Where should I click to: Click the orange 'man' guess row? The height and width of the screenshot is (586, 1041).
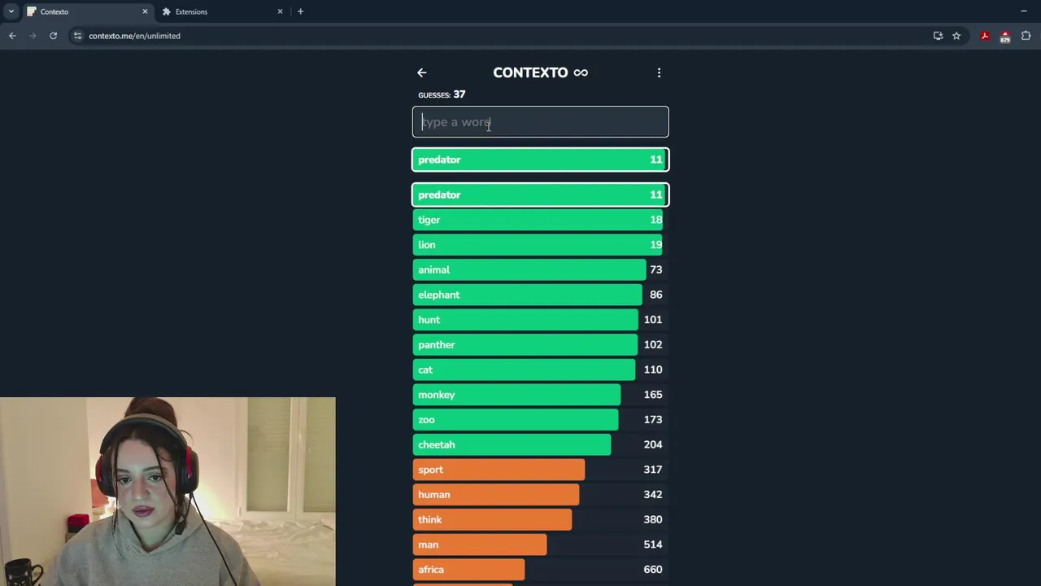click(x=540, y=544)
